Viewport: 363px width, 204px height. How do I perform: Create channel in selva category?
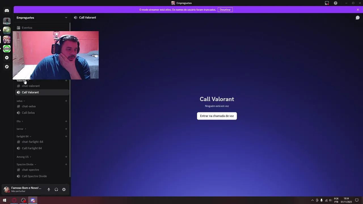(66, 101)
